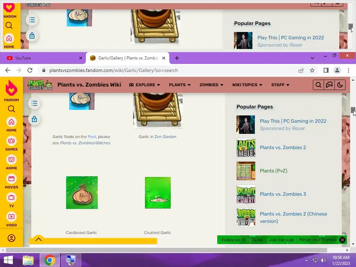Open the VIDEO section in the sidebar
The height and width of the screenshot is (267, 356).
point(11,220)
